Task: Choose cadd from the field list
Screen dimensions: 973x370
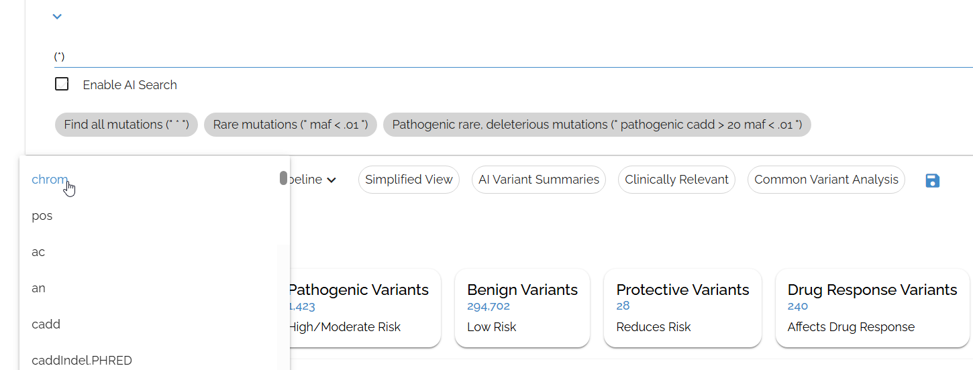Action: pos(46,324)
